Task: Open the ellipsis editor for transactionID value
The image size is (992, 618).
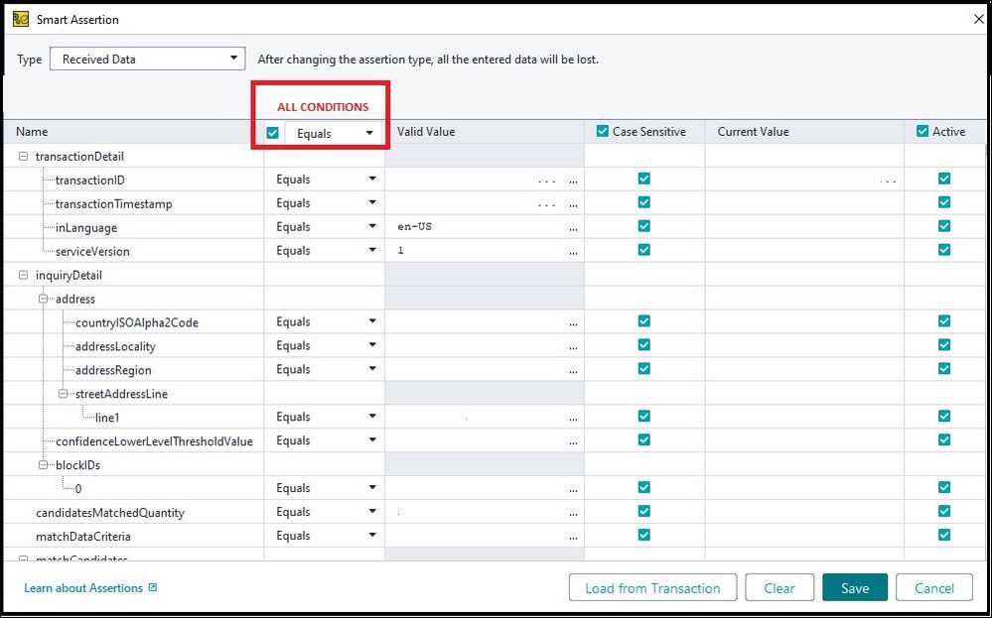Action: 573,181
